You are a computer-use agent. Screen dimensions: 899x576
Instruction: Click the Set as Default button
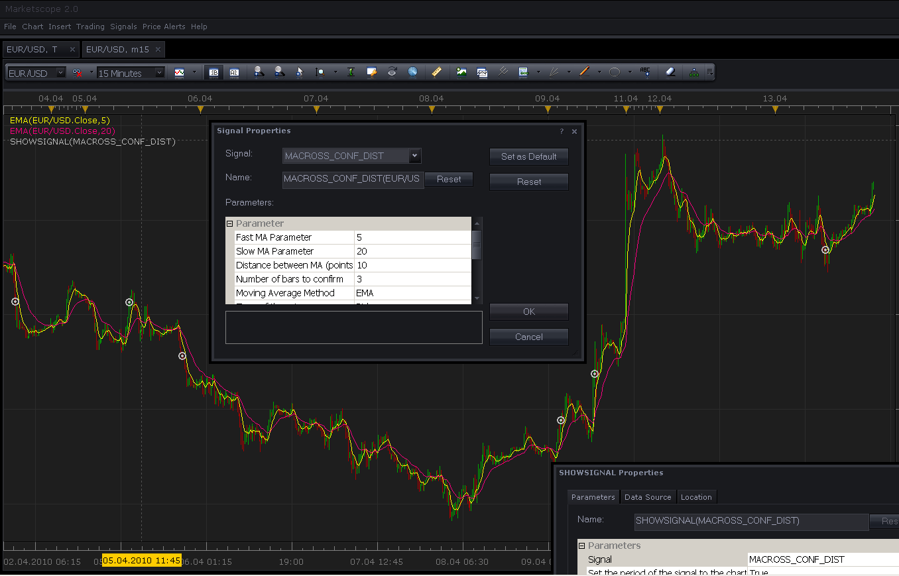click(529, 157)
